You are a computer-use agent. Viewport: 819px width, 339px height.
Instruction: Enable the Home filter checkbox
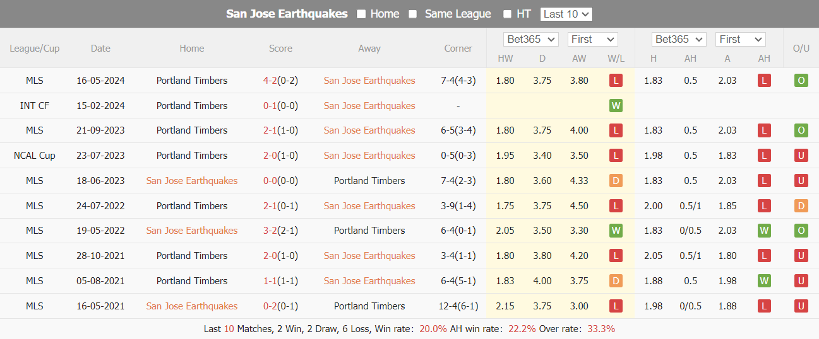coord(361,14)
